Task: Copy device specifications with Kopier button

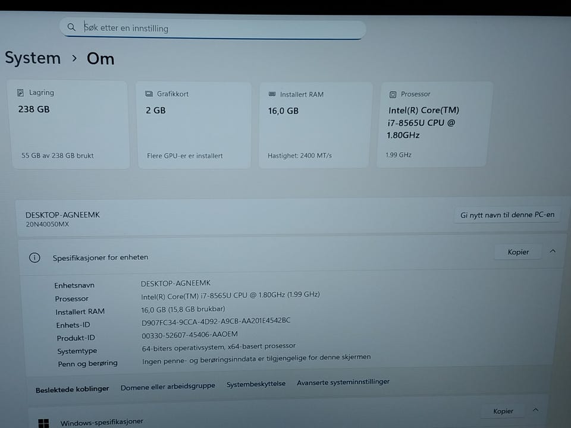Action: click(x=518, y=252)
